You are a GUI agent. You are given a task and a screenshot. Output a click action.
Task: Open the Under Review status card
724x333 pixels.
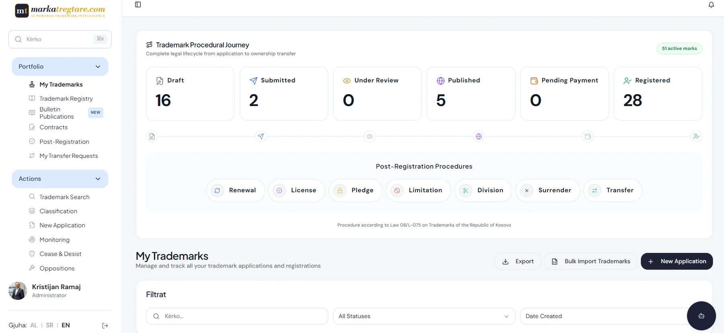[377, 93]
